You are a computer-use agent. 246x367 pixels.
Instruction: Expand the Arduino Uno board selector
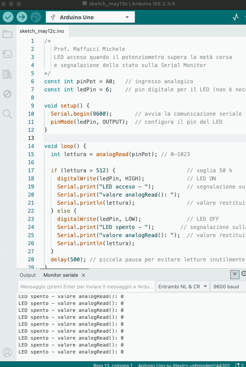(x=90, y=17)
